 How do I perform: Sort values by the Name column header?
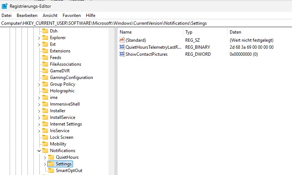tap(150, 32)
